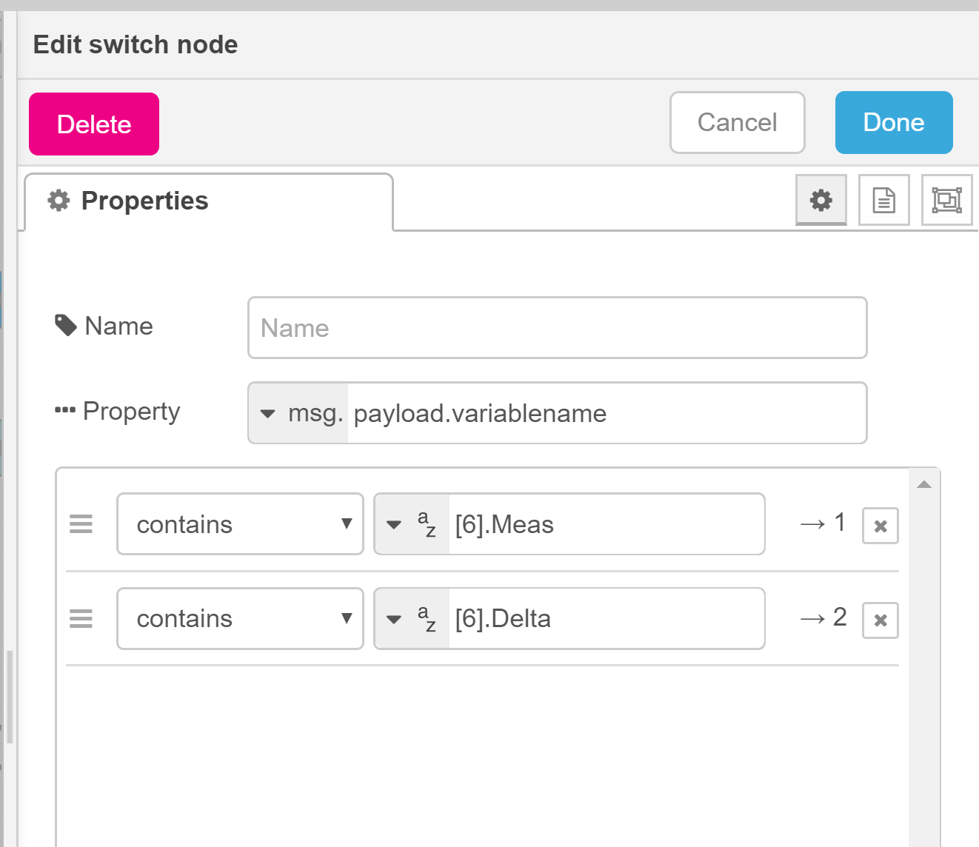Viewport: 979px width, 847px height.
Task: Switch to the Properties tab
Action: tap(144, 200)
